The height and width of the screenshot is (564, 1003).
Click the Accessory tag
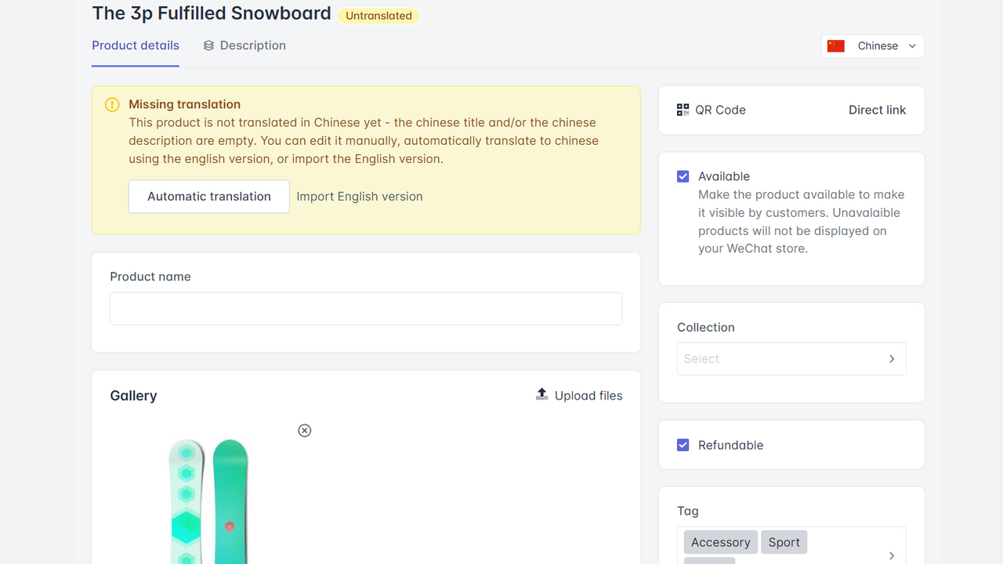pyautogui.click(x=719, y=541)
